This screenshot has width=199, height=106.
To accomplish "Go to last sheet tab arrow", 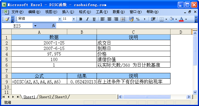I will (18, 97).
